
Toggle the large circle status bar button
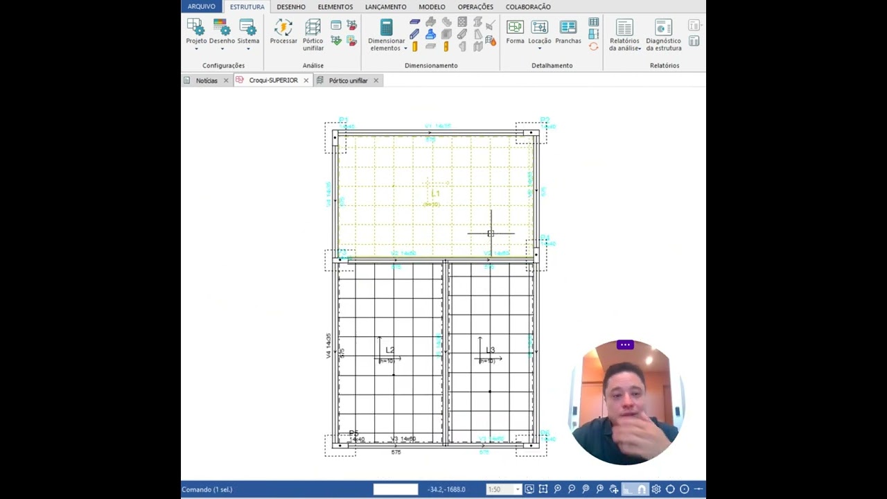670,489
